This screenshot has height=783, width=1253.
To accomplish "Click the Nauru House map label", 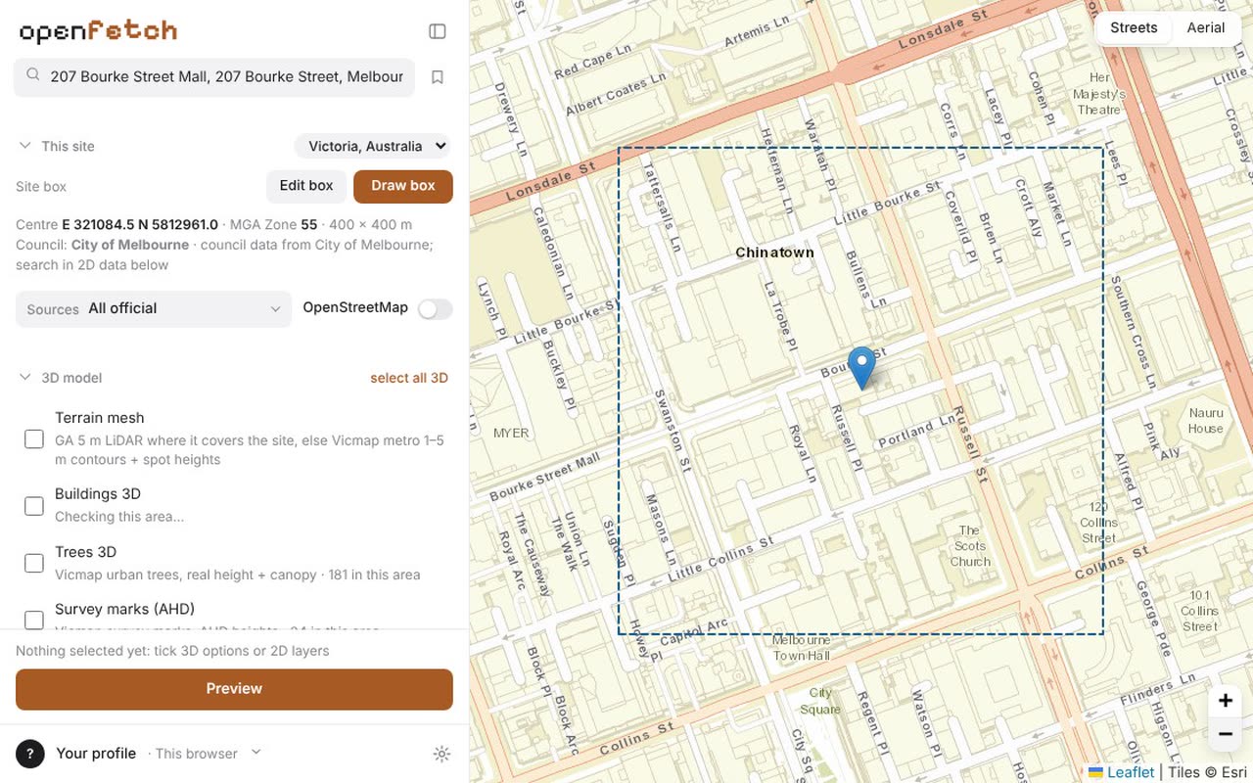I will (1206, 421).
